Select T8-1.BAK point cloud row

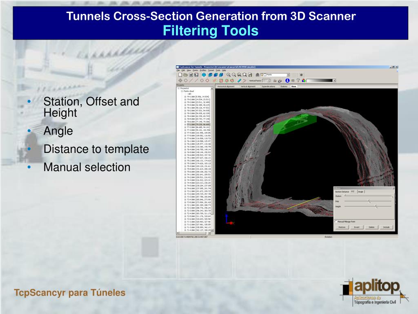point(199,108)
